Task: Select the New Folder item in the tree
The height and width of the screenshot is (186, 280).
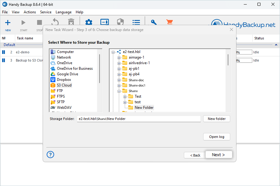Action: (144, 108)
